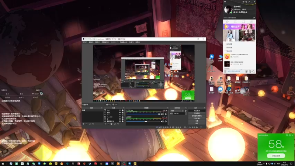Move source down with arrow in Sources dock
This screenshot has height=166, width=295.
click(x=118, y=124)
